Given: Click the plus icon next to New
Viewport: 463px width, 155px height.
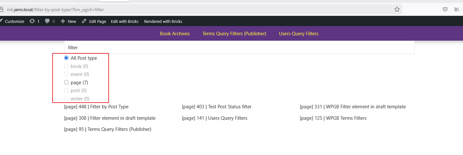Looking at the screenshot, I should point(63,21).
